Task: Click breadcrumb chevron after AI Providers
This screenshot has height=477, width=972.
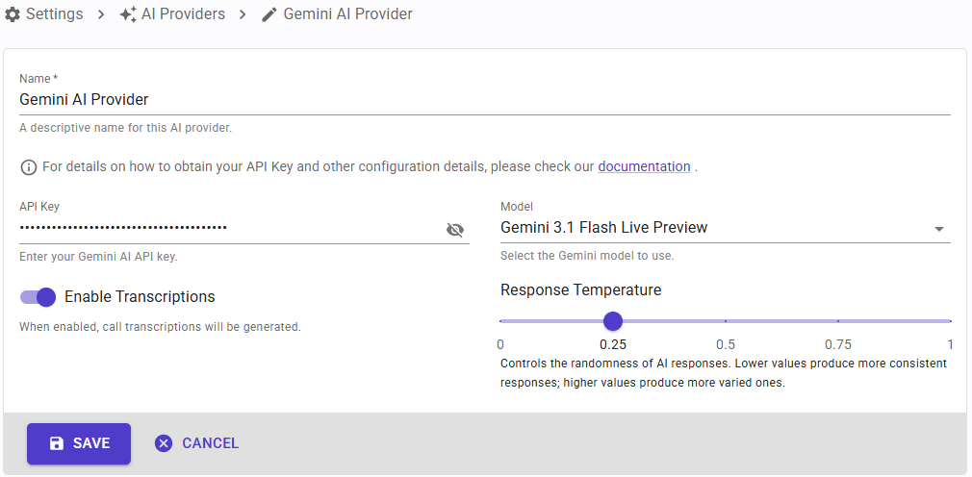Action: 243,14
